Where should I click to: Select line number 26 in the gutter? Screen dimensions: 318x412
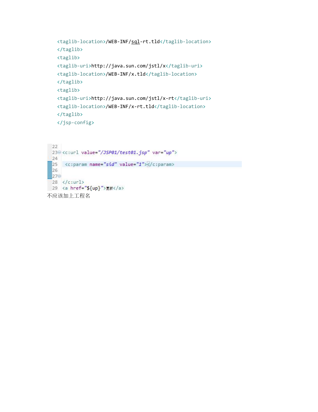(x=54, y=170)
